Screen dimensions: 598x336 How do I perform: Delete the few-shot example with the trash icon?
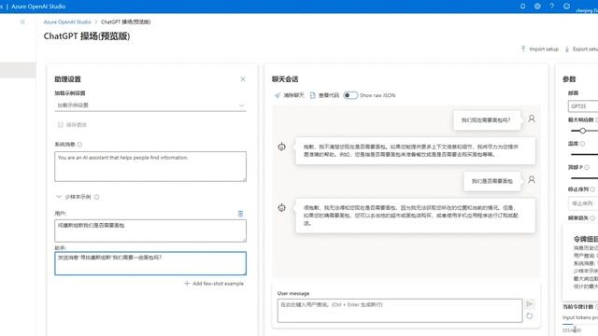click(x=240, y=214)
